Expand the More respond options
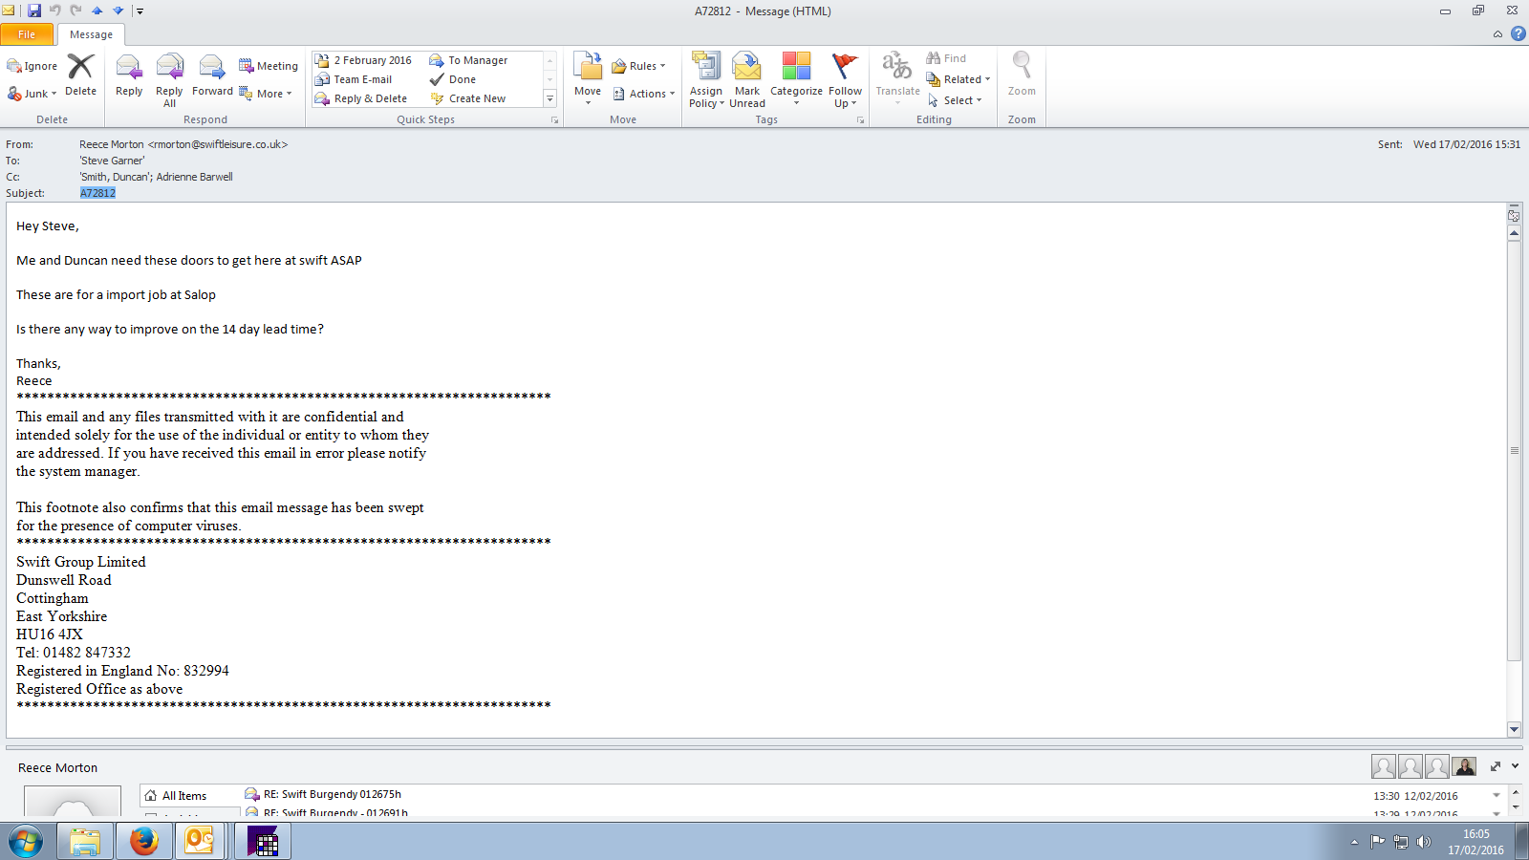Image resolution: width=1529 pixels, height=860 pixels. [x=266, y=94]
